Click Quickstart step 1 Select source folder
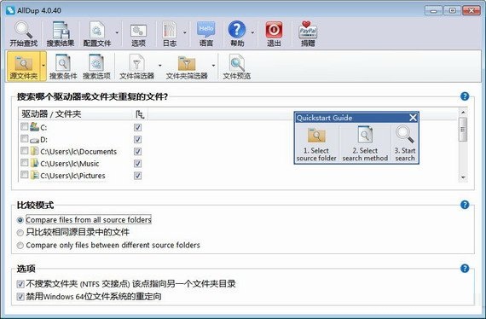This screenshot has height=319, width=486. click(316, 143)
